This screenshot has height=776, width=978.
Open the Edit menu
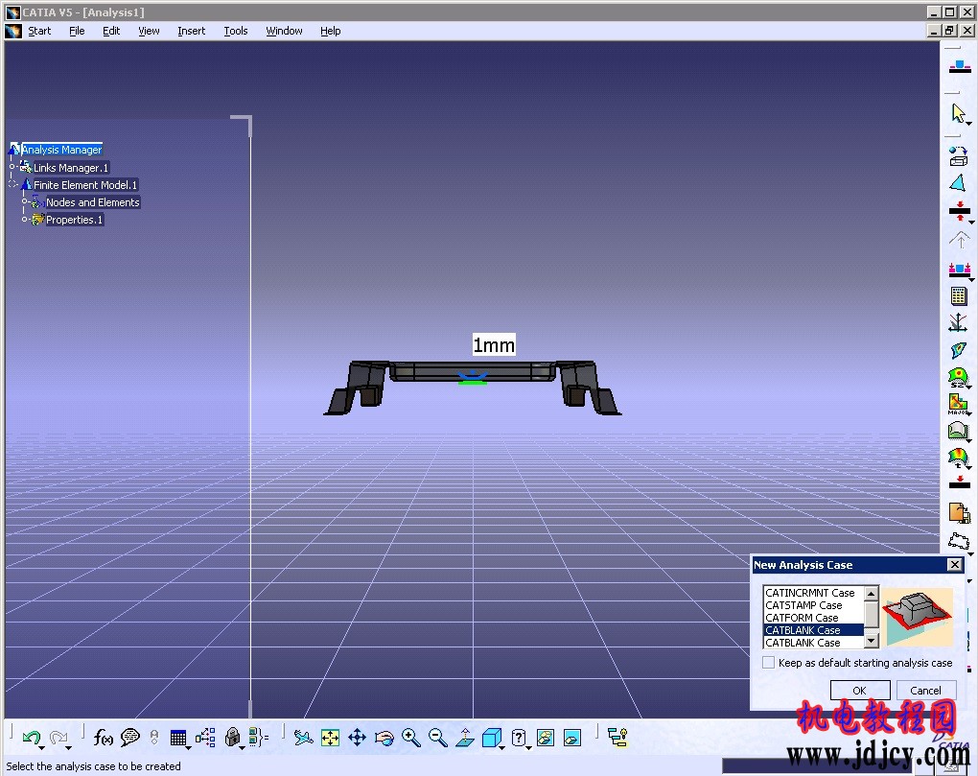(111, 31)
